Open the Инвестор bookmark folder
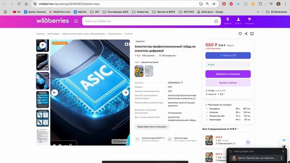This screenshot has width=290, height=163. pyautogui.click(x=140, y=12)
